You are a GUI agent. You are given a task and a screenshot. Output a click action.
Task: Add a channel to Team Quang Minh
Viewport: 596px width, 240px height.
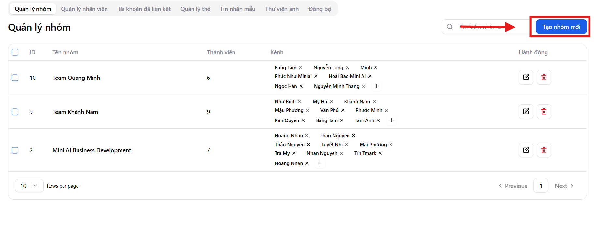(x=377, y=86)
